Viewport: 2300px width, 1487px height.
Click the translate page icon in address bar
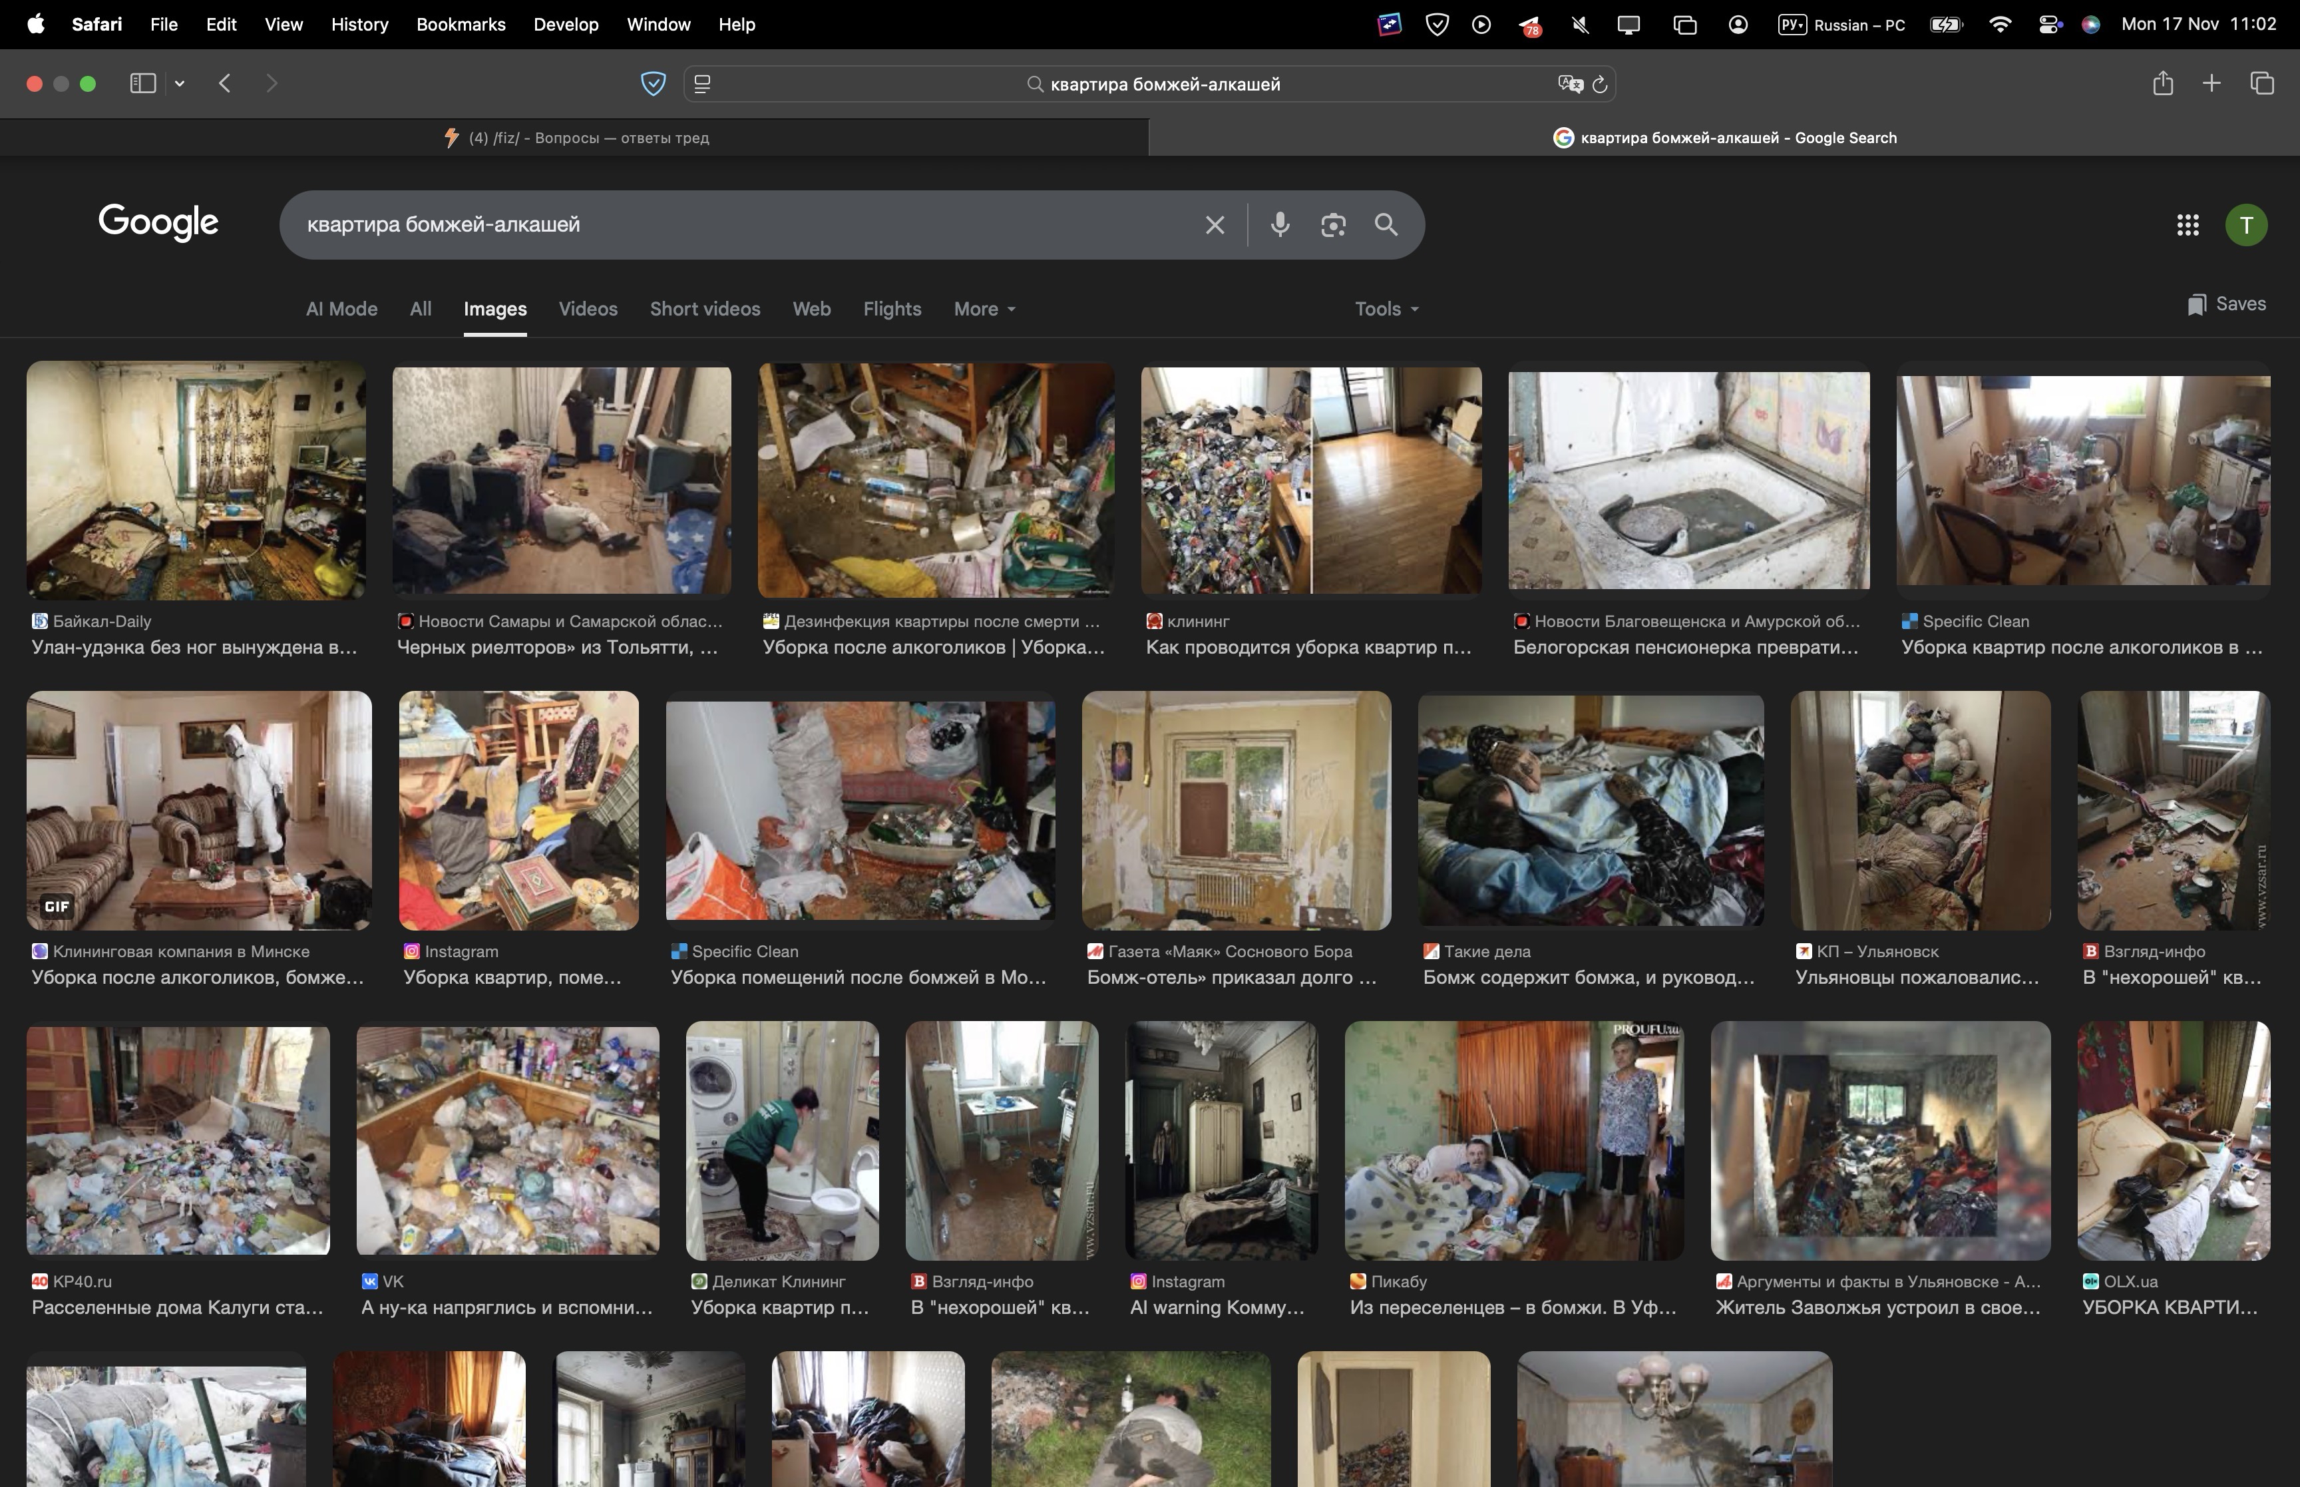(1569, 84)
